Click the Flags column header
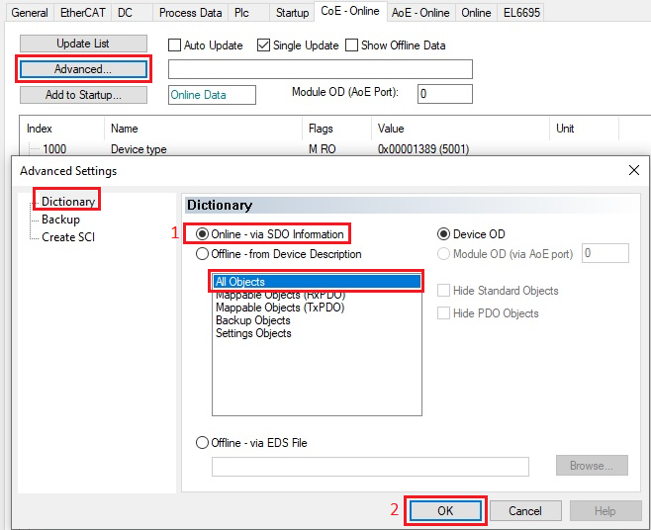The height and width of the screenshot is (530, 651). pyautogui.click(x=336, y=129)
